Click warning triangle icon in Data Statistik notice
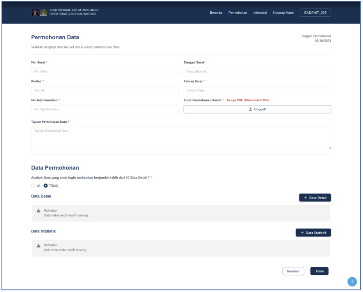This screenshot has height=292, width=363. tap(38, 246)
